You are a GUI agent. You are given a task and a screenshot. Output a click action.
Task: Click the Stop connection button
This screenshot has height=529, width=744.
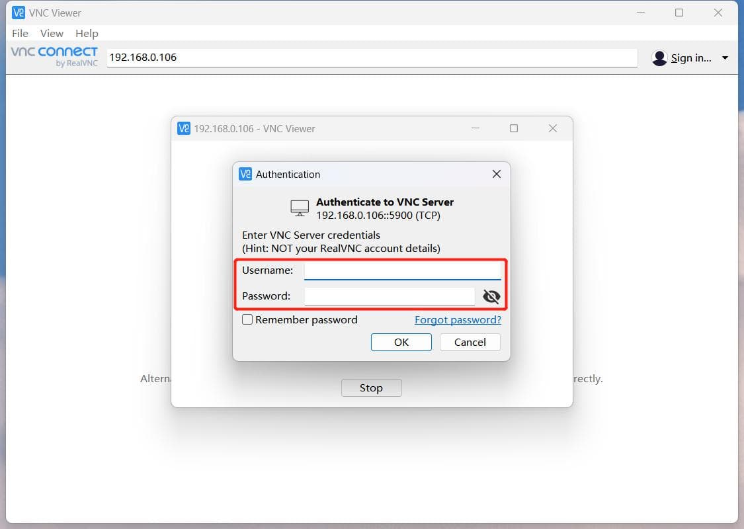(x=371, y=387)
